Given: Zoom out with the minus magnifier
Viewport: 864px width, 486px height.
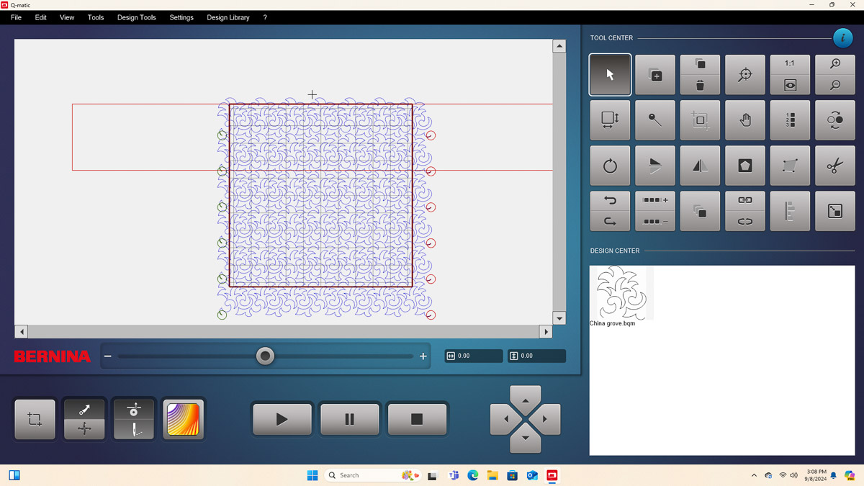Looking at the screenshot, I should pyautogui.click(x=835, y=85).
